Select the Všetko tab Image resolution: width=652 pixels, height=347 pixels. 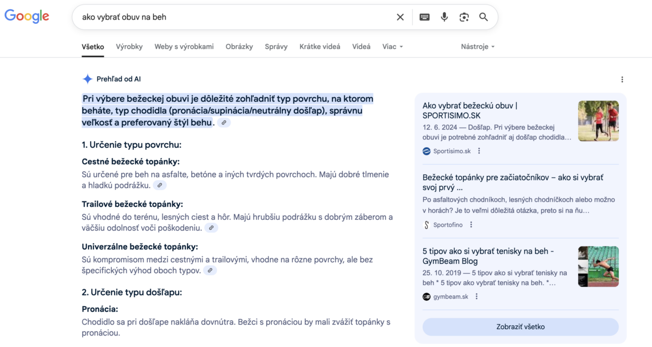[x=93, y=47]
